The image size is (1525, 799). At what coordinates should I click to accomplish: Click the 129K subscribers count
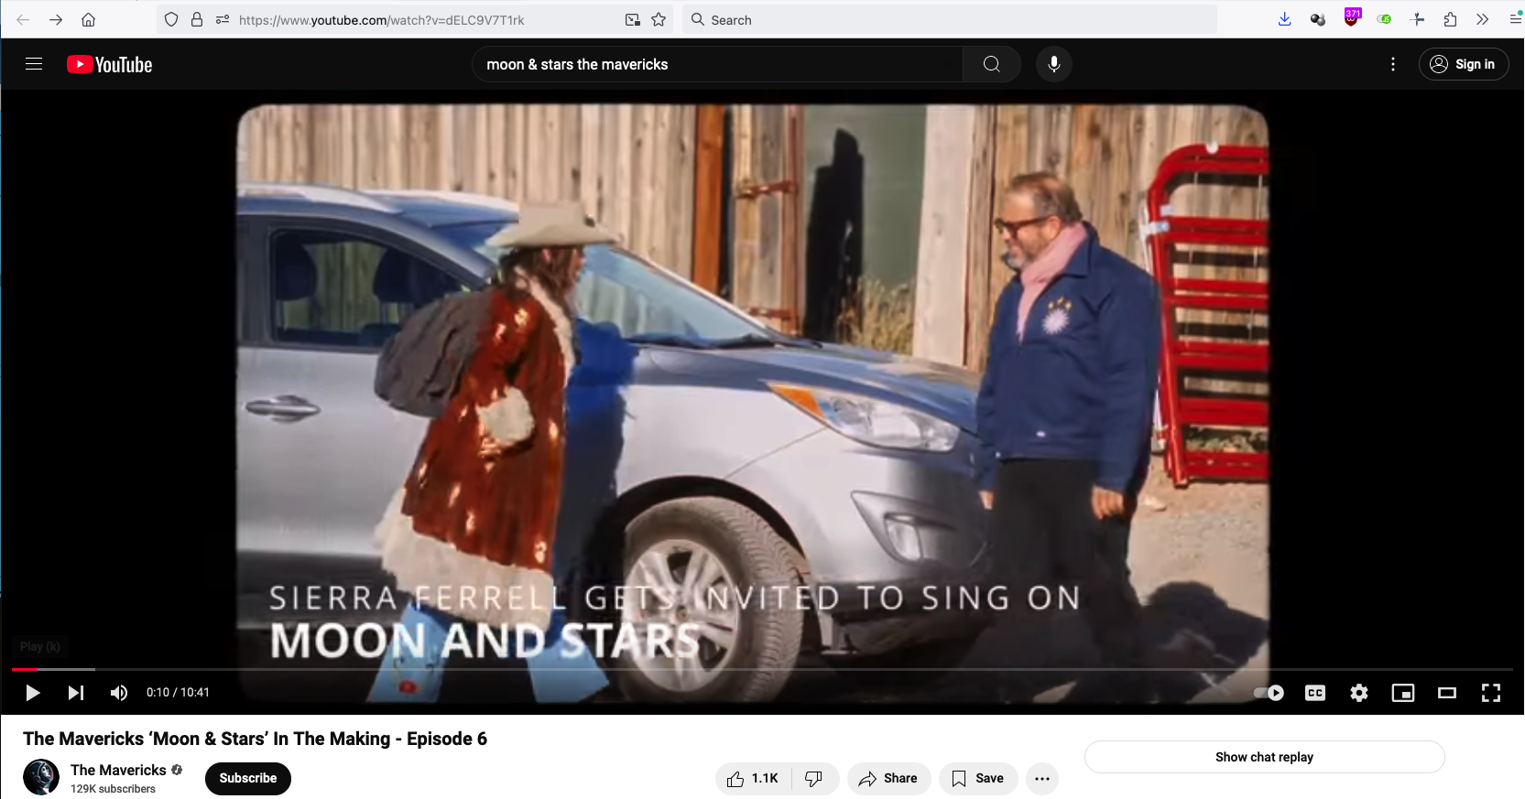[x=113, y=789]
